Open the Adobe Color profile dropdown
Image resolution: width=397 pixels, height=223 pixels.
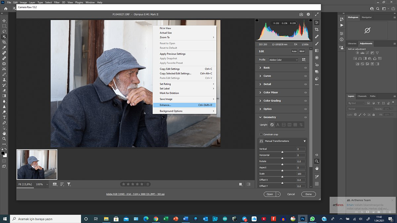[x=283, y=60]
